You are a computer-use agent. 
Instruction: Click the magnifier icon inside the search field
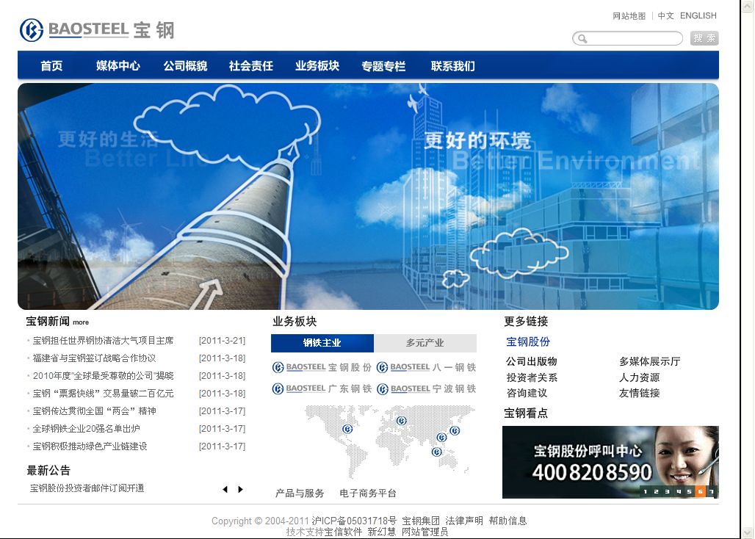click(583, 38)
